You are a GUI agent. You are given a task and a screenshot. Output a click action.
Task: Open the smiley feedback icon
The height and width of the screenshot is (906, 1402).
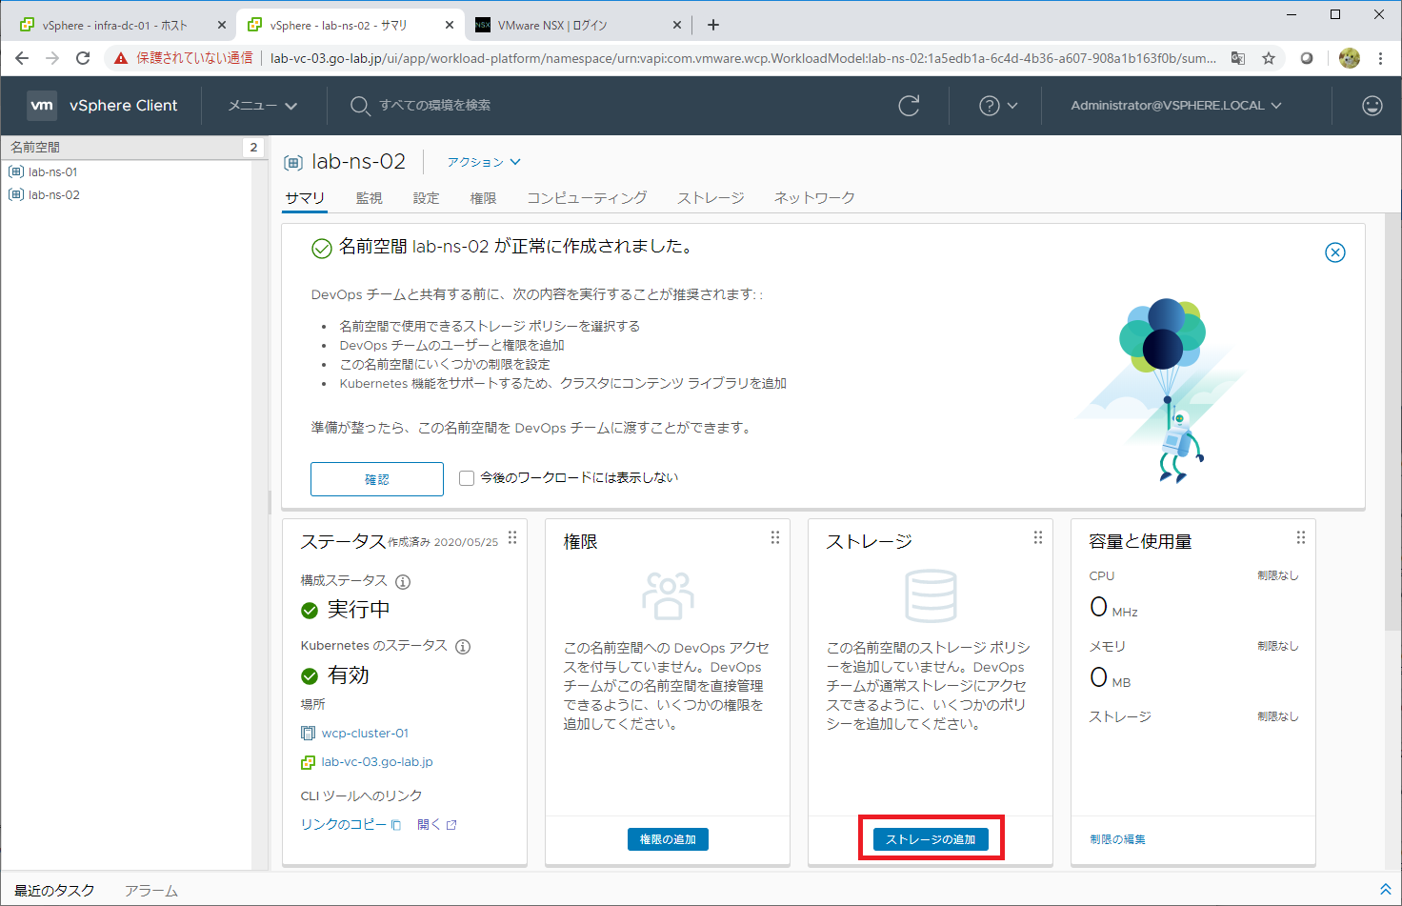pos(1372,106)
